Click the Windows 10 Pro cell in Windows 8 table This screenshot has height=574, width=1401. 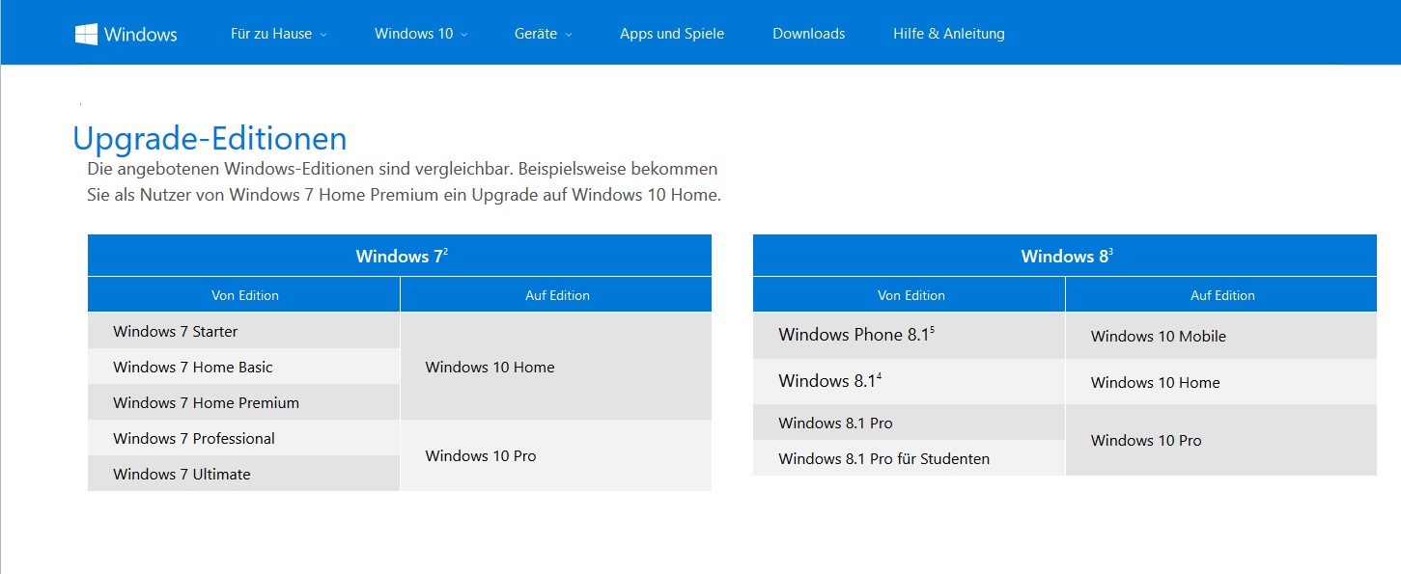(x=1221, y=440)
